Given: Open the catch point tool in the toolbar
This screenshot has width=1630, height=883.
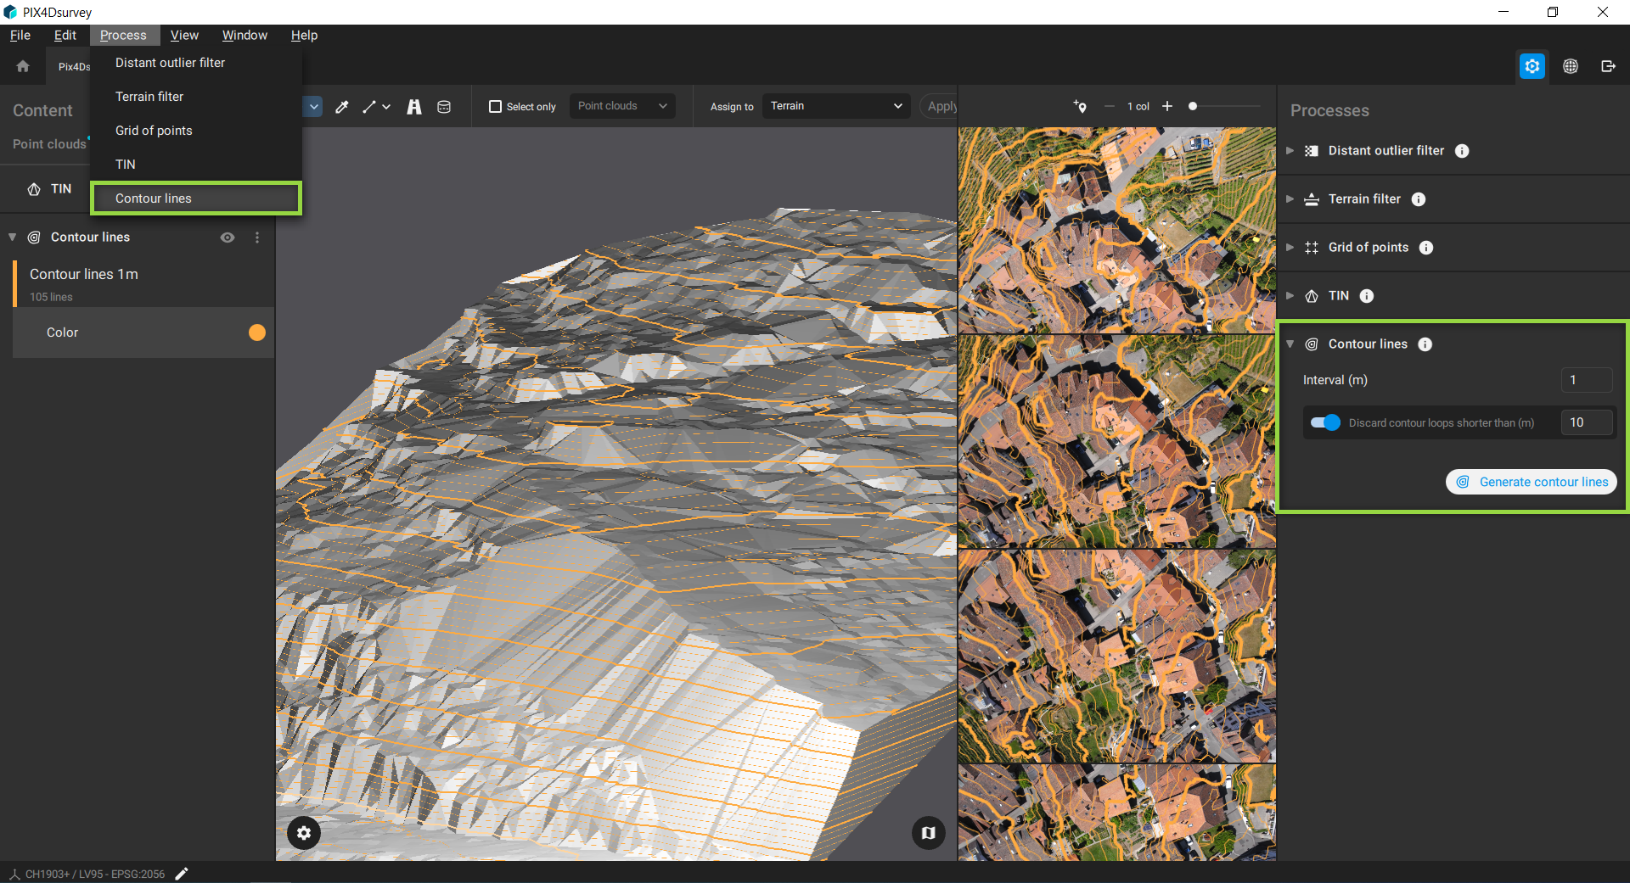Looking at the screenshot, I should pyautogui.click(x=414, y=107).
